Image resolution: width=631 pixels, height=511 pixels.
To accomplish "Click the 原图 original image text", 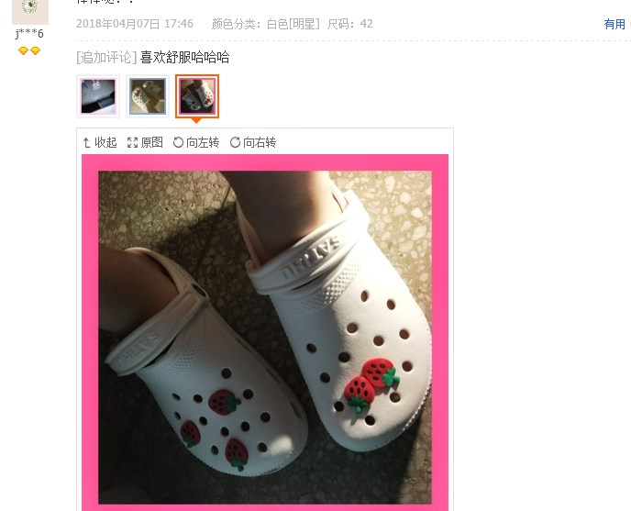I will (151, 142).
